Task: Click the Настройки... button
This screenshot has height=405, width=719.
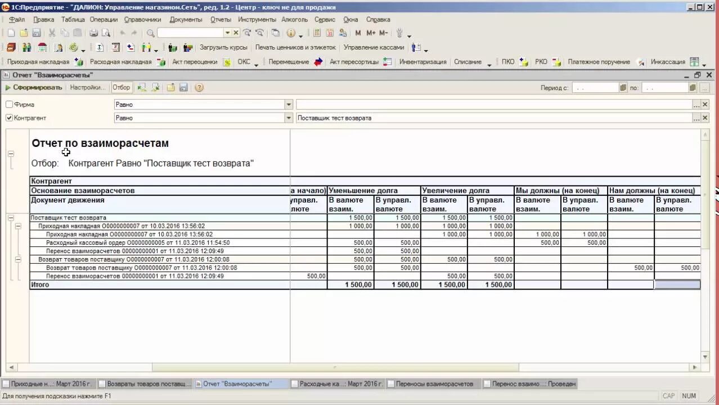Action: click(87, 87)
